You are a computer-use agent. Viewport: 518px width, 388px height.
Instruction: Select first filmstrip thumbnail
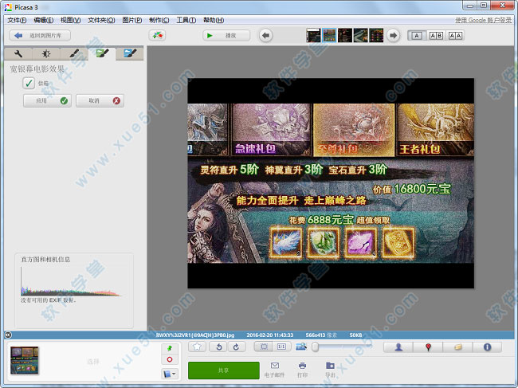313,35
